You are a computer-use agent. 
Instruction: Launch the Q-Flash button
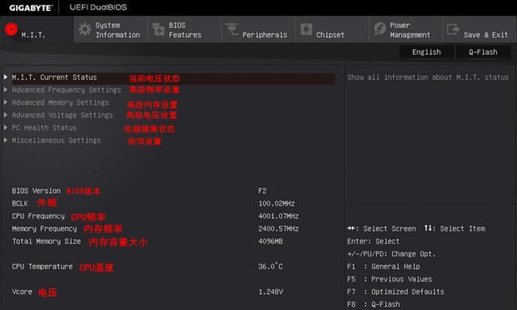[x=484, y=52]
